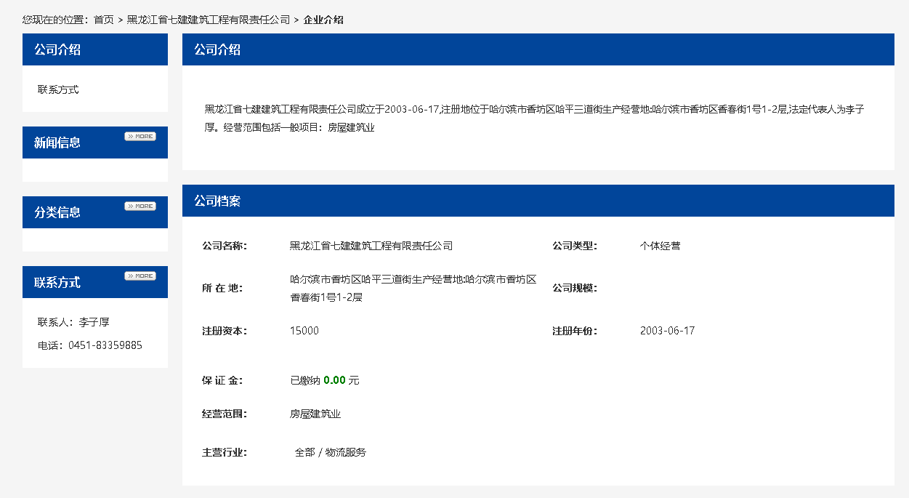Image resolution: width=909 pixels, height=498 pixels.
Task: Click 个体经营 value
Action: (x=660, y=246)
